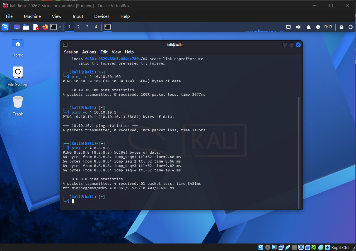
Task: Launch the text editor panel icon
Action: 36,27
